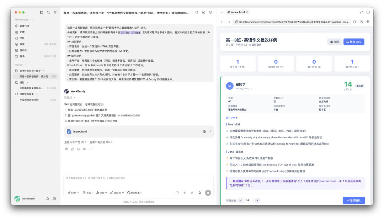Viewport: 384px width, 219px height.
Task: Read the reply aloud with speaker icon
Action: (85, 149)
